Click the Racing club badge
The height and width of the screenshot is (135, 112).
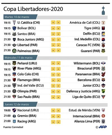tap(14, 122)
